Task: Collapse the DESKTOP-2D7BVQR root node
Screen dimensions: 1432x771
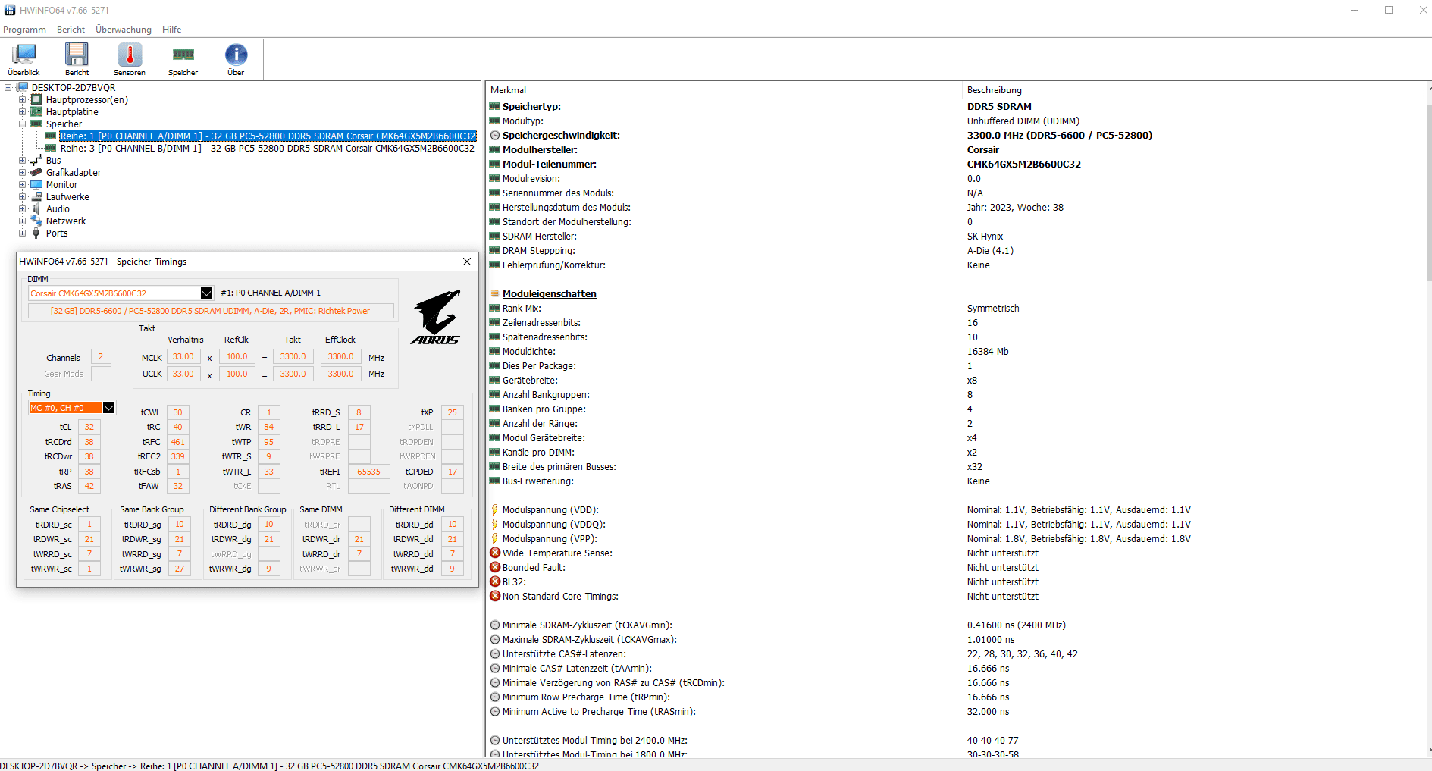Action: coord(8,88)
